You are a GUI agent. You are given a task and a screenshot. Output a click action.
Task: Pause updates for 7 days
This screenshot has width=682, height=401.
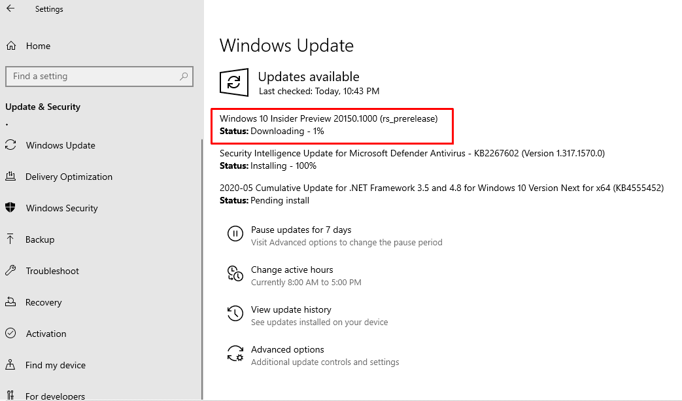click(x=301, y=230)
